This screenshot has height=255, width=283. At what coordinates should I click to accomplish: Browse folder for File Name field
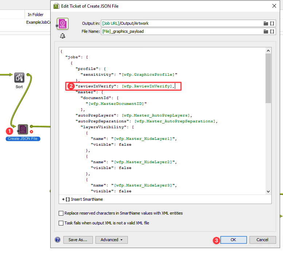266,31
